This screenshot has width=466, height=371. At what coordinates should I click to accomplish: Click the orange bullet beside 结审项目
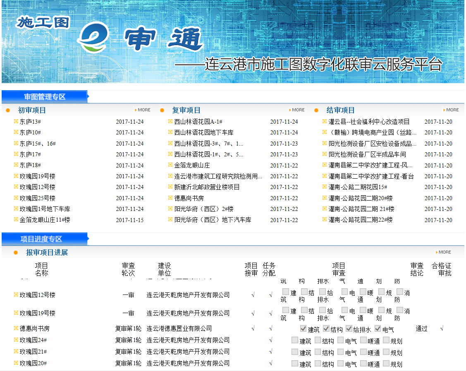tap(316, 110)
